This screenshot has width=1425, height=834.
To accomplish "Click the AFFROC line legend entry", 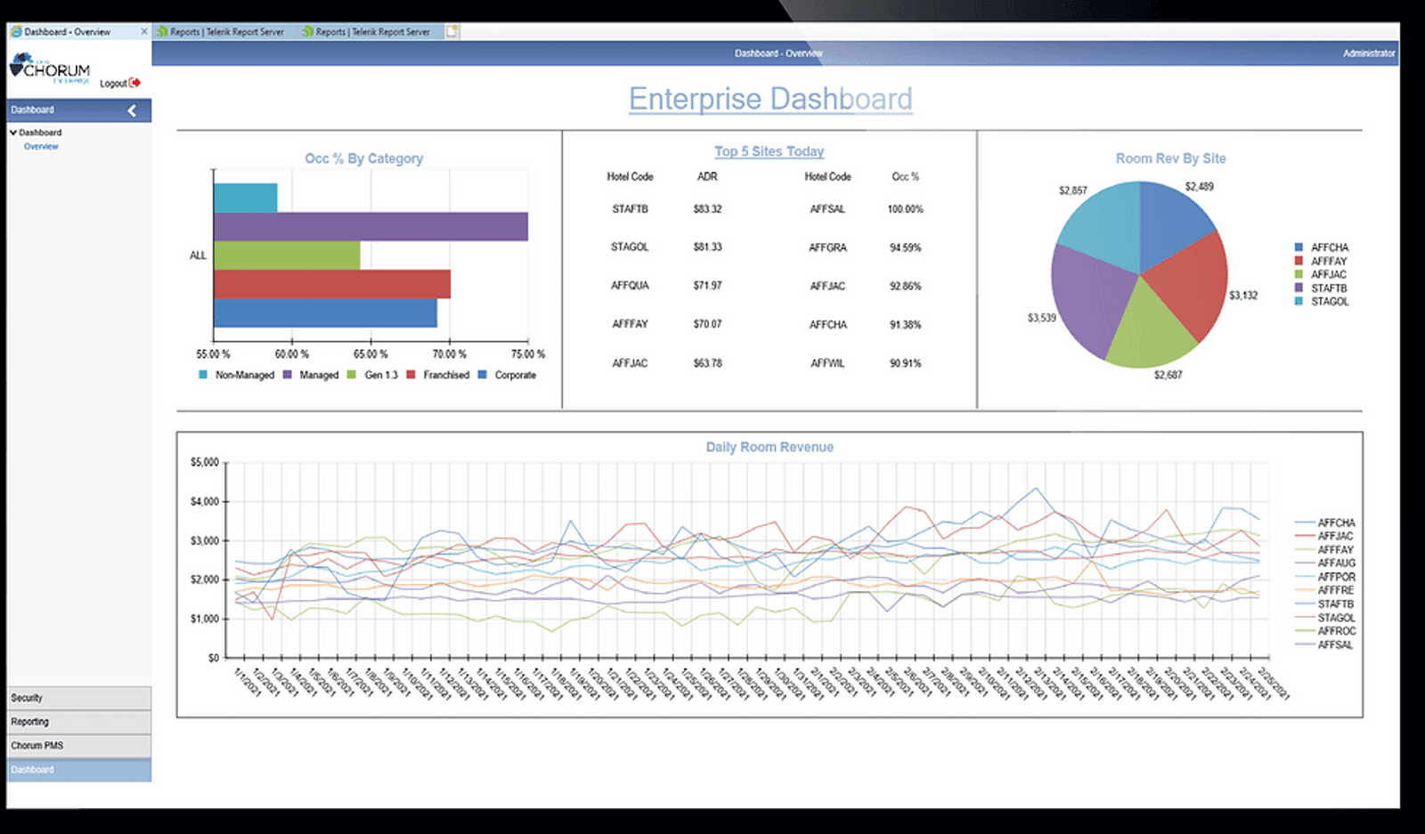I will [x=1324, y=631].
